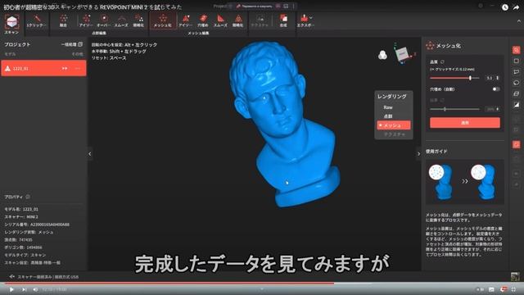524x295 pixels.
Task: Select the rectangle selection tool in right strip
Action: (517, 61)
